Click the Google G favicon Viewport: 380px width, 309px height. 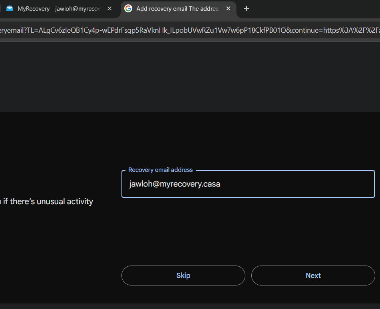tap(128, 8)
